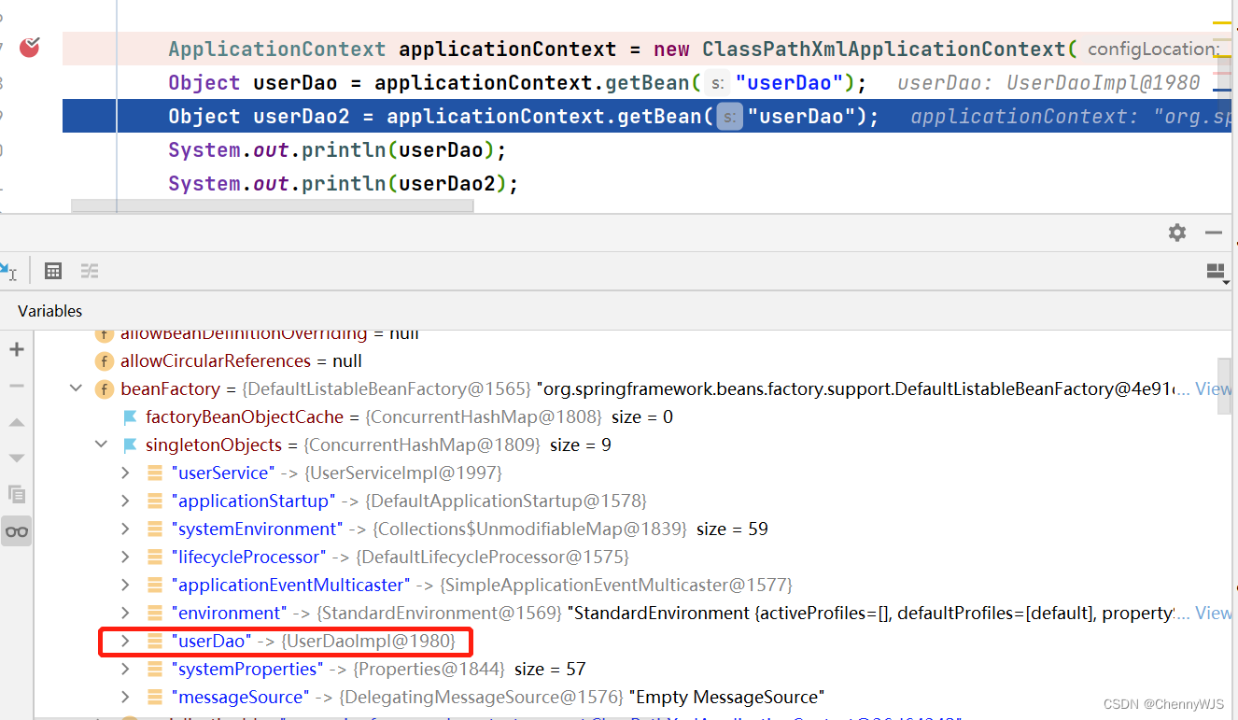Click System.out.println(userDao2) code line
The height and width of the screenshot is (720, 1238).
coord(343,183)
